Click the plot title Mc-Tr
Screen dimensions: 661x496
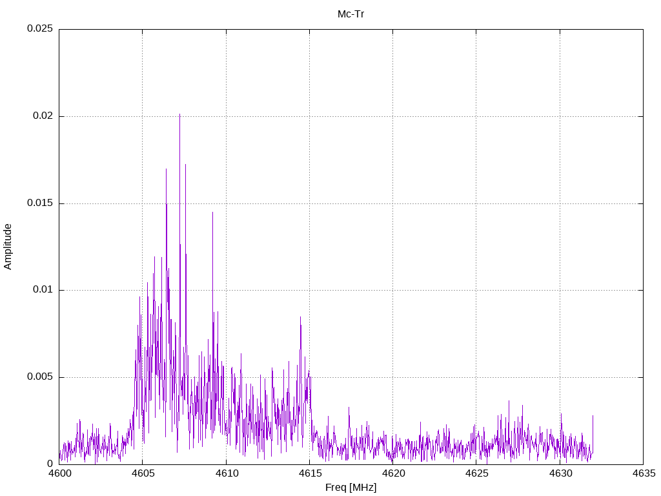click(x=351, y=14)
